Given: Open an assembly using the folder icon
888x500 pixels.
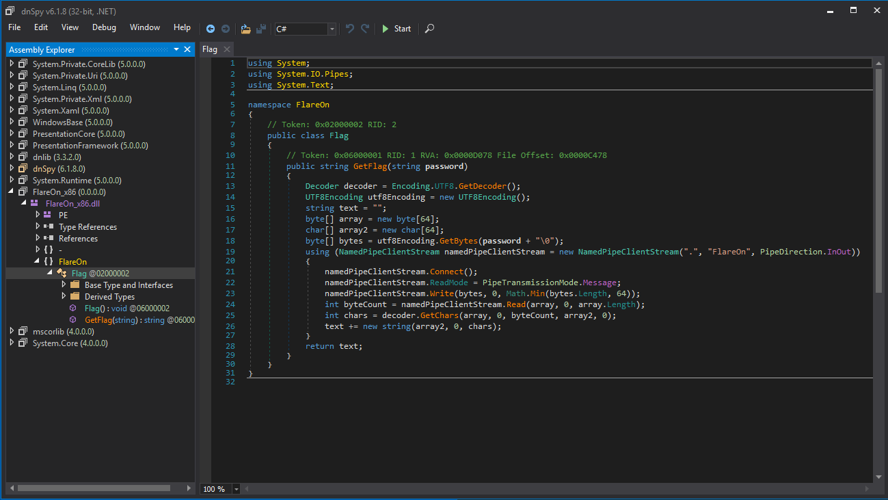Looking at the screenshot, I should (246, 29).
